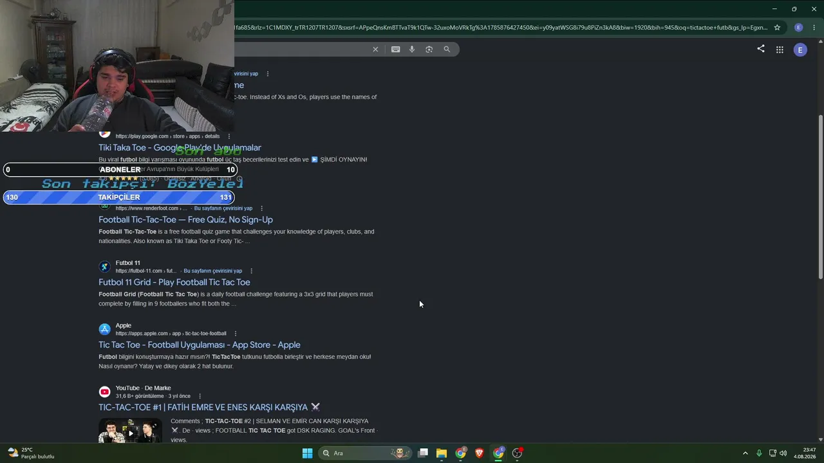Click the Apple App Store favicon
This screenshot has height=463, width=824.
(104, 329)
